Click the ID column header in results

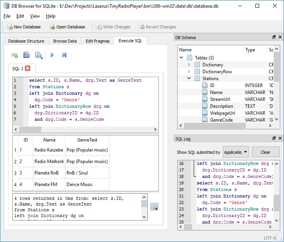tap(26, 140)
